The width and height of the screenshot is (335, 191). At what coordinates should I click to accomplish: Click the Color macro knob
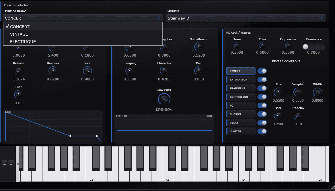tap(262, 45)
